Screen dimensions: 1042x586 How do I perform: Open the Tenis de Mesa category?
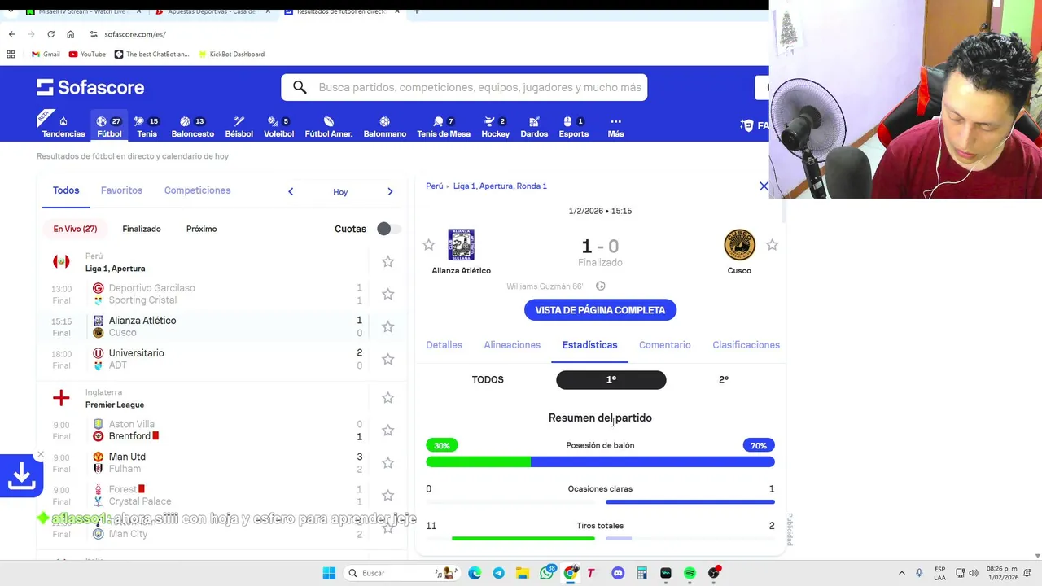(x=444, y=126)
